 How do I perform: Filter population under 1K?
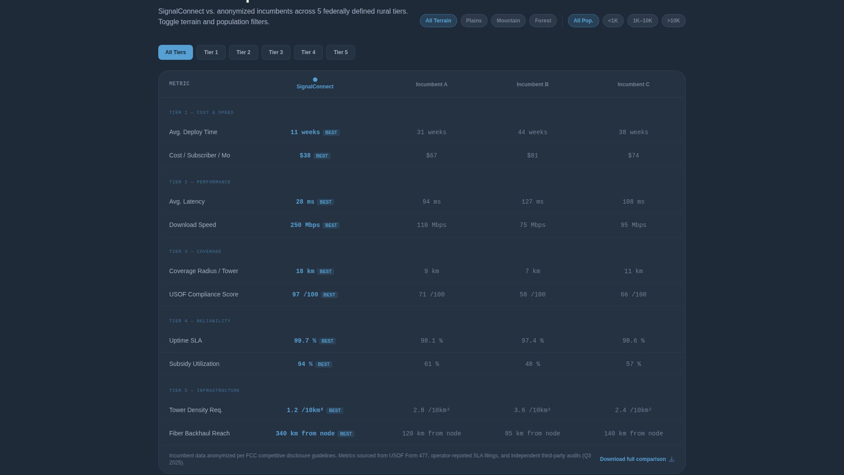click(613, 21)
